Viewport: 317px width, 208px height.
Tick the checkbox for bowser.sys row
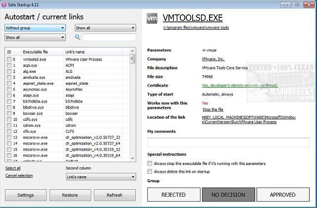9,113
